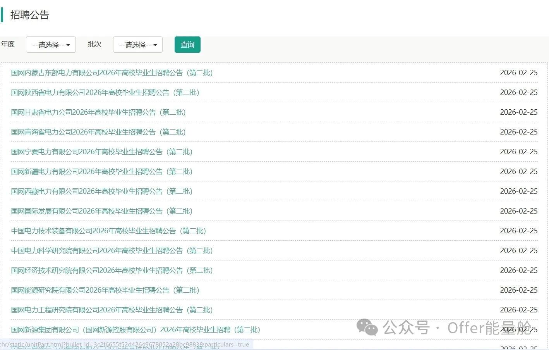Open 国网经济技术研究院 recruitment announcement
The image size is (549, 350).
point(112,271)
